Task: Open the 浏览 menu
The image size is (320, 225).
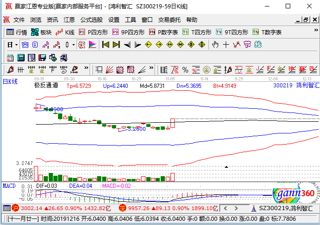Action: coord(36,20)
